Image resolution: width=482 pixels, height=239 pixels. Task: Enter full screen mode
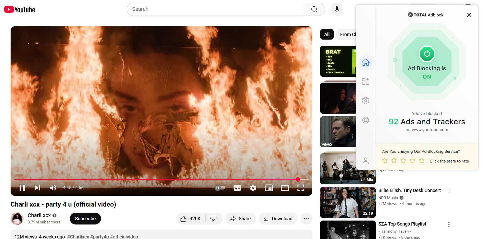[301, 188]
